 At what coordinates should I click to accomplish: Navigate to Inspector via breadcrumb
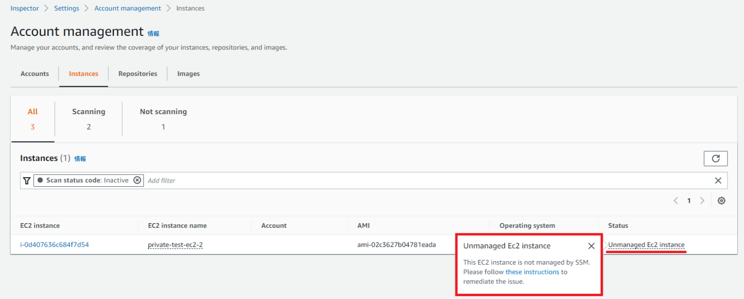tap(25, 8)
